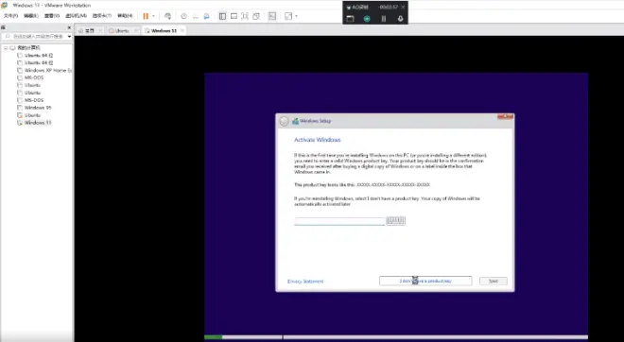Open the 选项卡(T) menu

pyautogui.click(x=102, y=16)
